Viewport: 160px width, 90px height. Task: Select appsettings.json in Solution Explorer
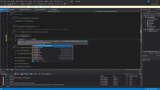(152, 27)
